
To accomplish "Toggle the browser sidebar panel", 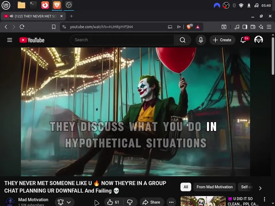I will point(245,27).
